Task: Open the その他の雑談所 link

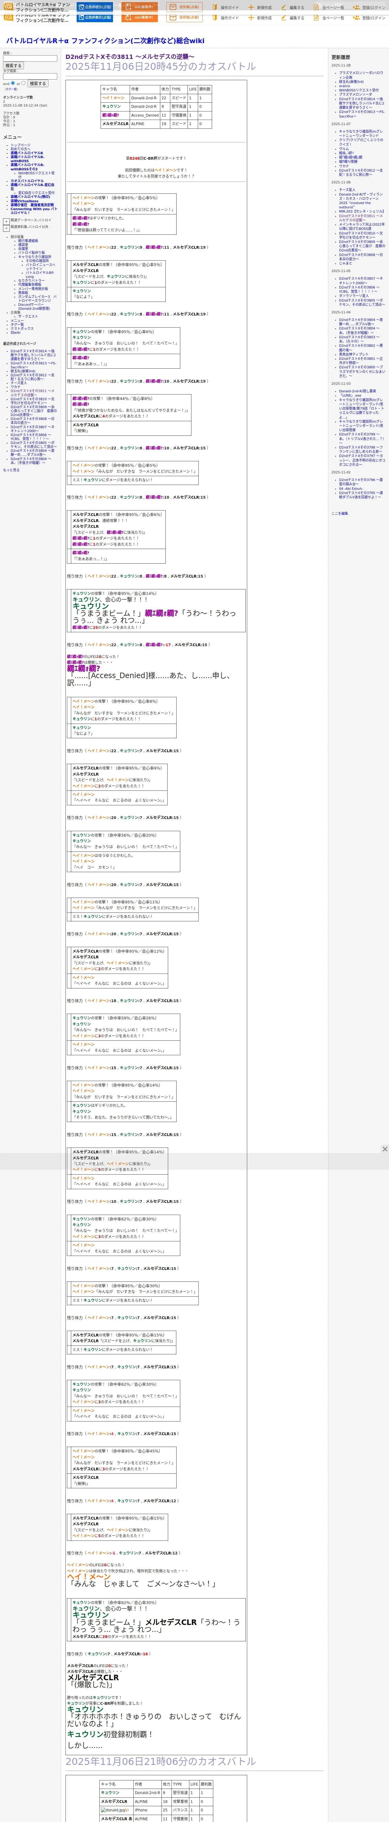Action: pos(38,260)
